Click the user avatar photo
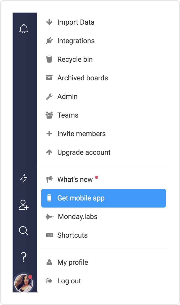The width and height of the screenshot is (180, 305). (24, 283)
